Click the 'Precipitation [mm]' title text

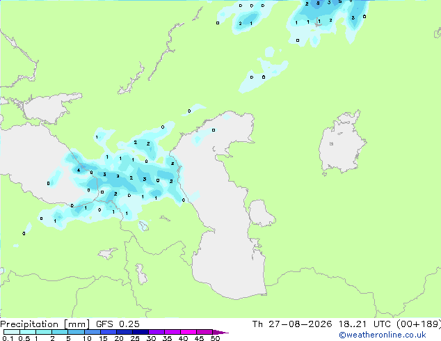pos(45,324)
